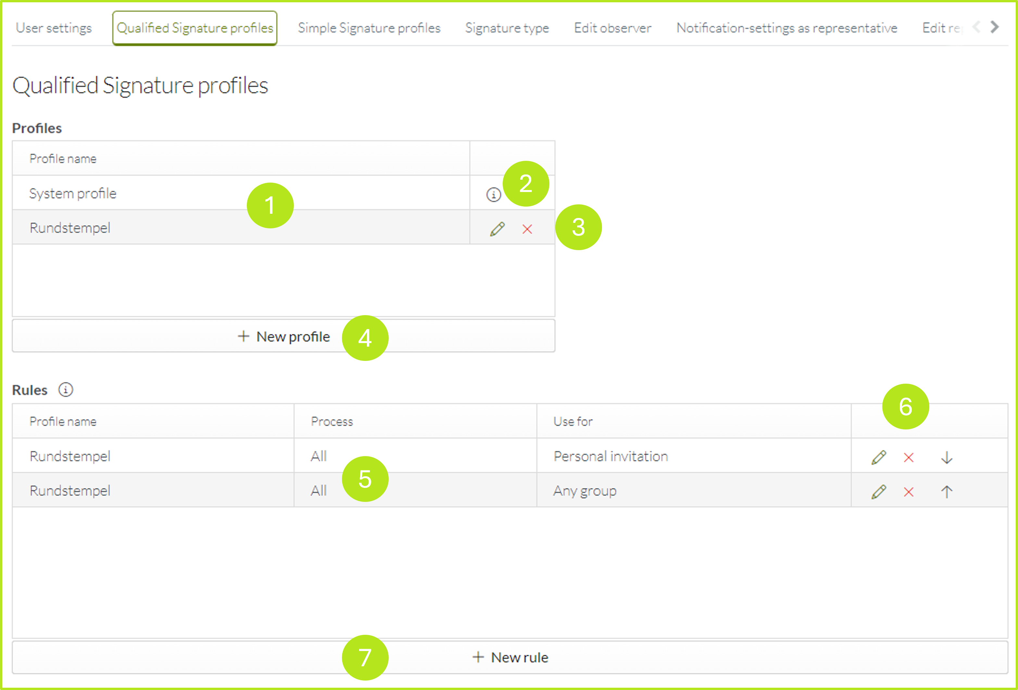Open the Edit observer tab

tap(612, 27)
